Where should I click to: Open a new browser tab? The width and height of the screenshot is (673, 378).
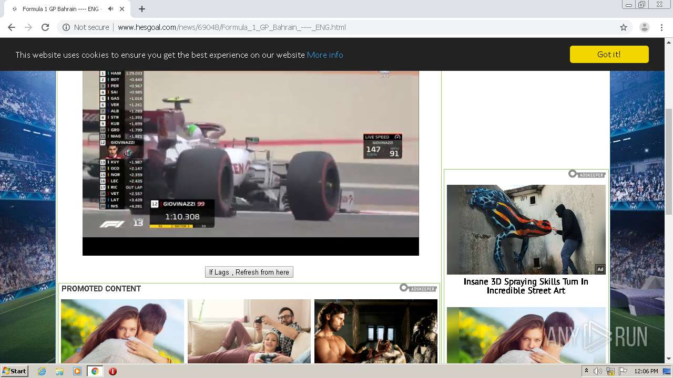pyautogui.click(x=142, y=9)
